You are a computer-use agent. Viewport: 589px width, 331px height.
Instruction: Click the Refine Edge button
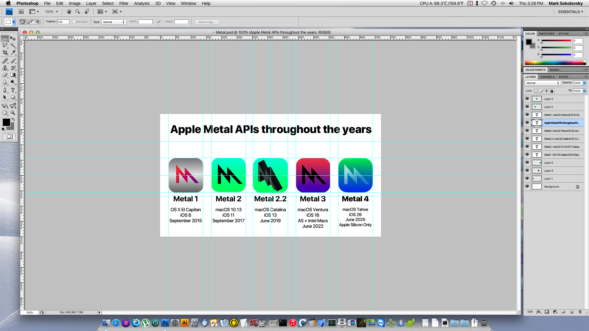click(x=206, y=22)
